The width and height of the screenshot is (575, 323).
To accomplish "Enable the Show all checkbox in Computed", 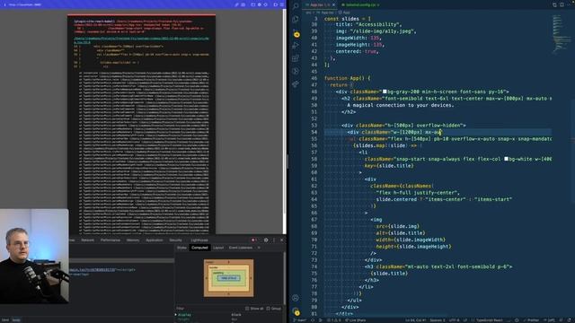I will [247, 309].
